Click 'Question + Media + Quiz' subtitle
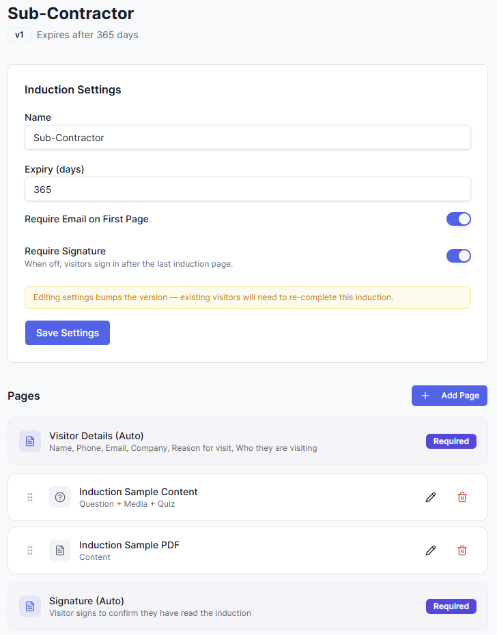The height and width of the screenshot is (635, 497). click(127, 504)
